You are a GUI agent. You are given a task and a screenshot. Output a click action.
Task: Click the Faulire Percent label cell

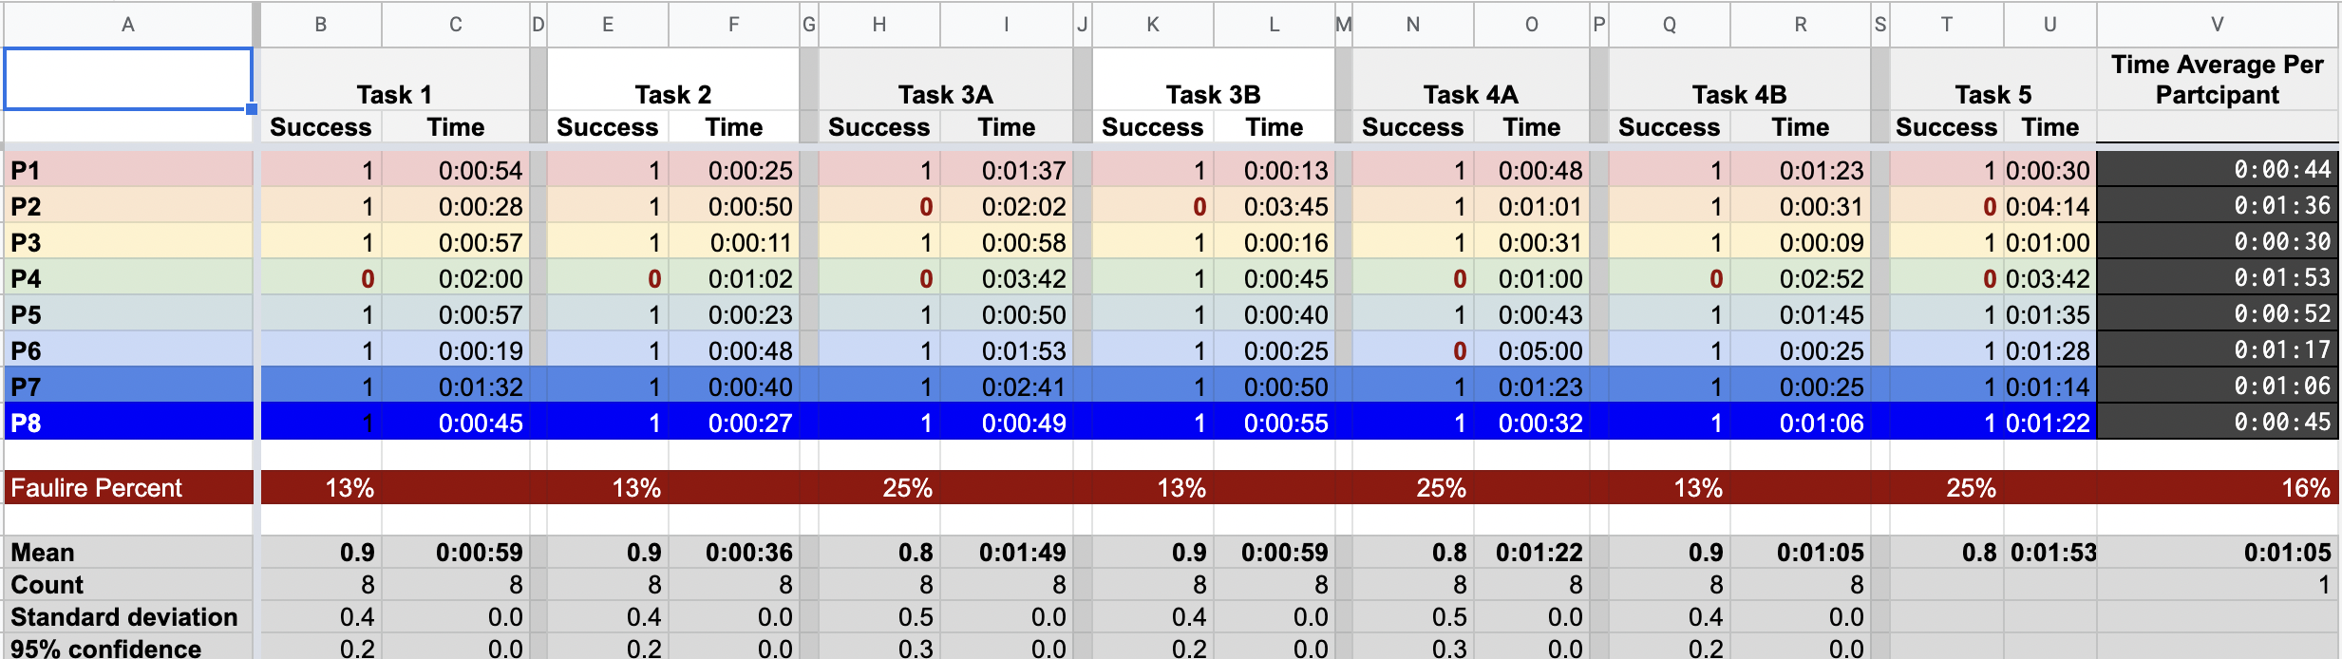128,487
